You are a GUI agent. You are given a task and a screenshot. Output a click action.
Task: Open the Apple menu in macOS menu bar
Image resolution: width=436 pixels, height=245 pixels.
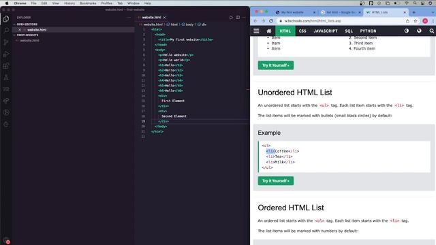click(7, 3)
